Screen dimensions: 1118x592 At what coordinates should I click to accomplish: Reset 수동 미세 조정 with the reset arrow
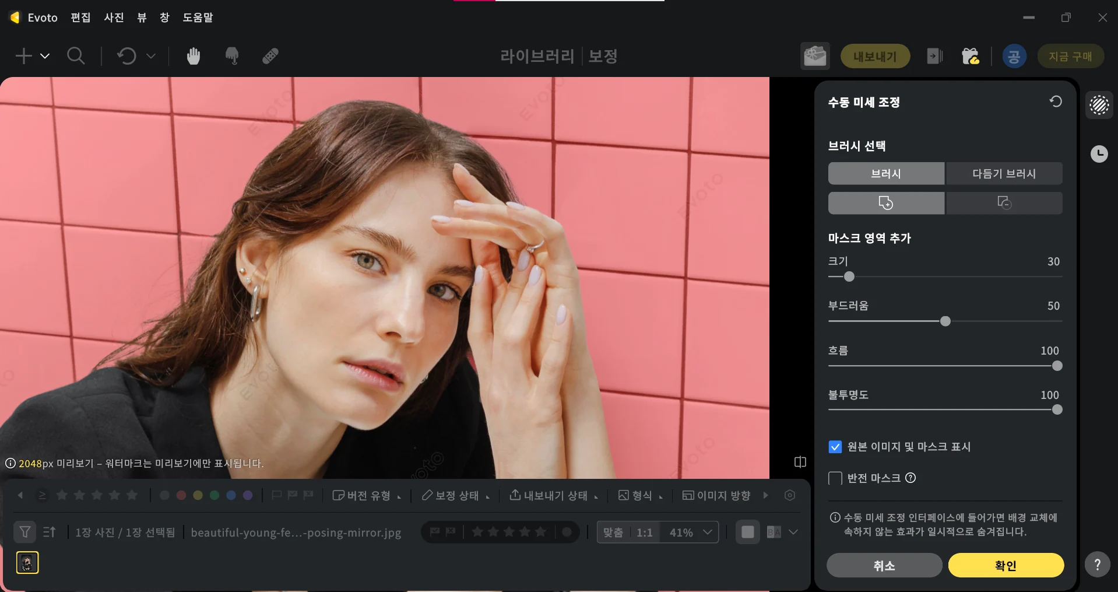click(1056, 101)
